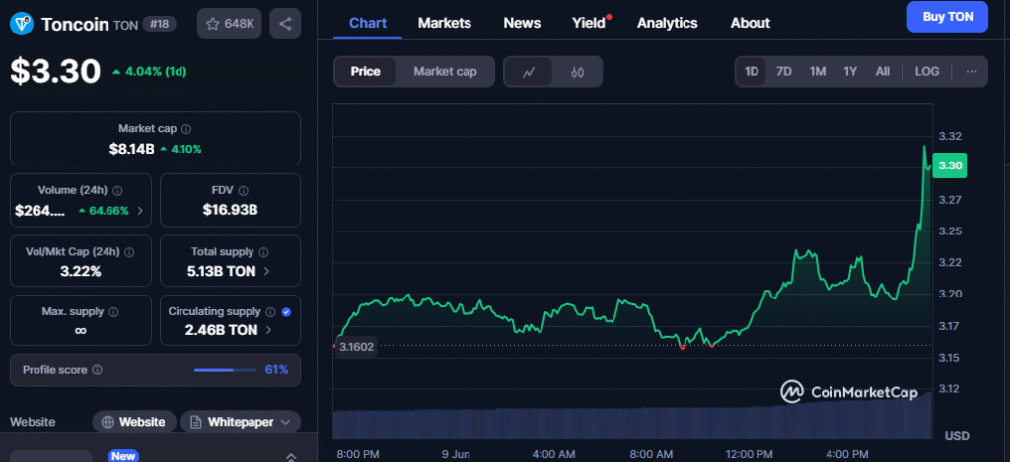Open the share icon button
1010x462 pixels.
click(x=285, y=24)
